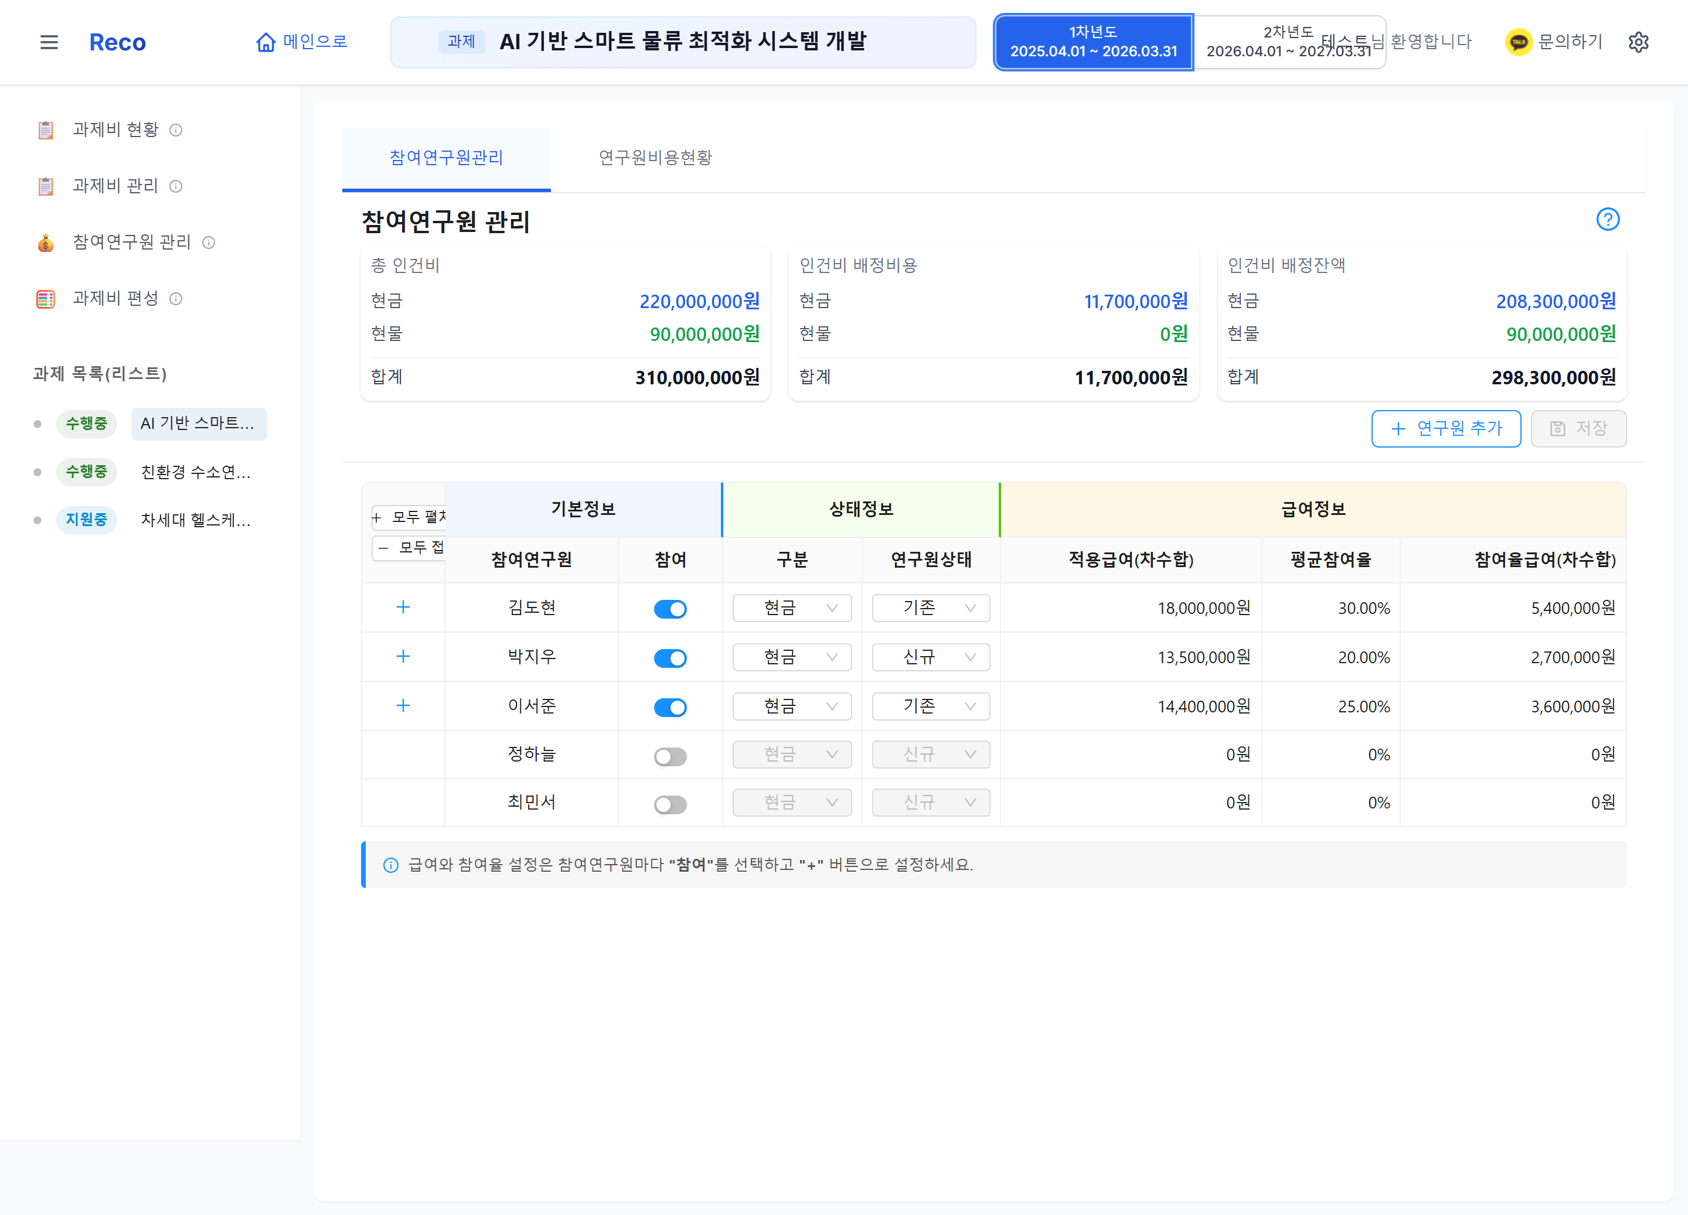Click the Reco logo

click(x=118, y=42)
